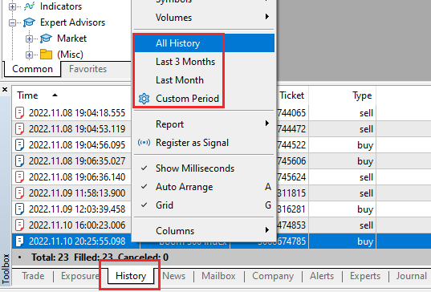Click the Custom Period gear icon
Image resolution: width=431 pixels, height=292 pixels.
[144, 99]
